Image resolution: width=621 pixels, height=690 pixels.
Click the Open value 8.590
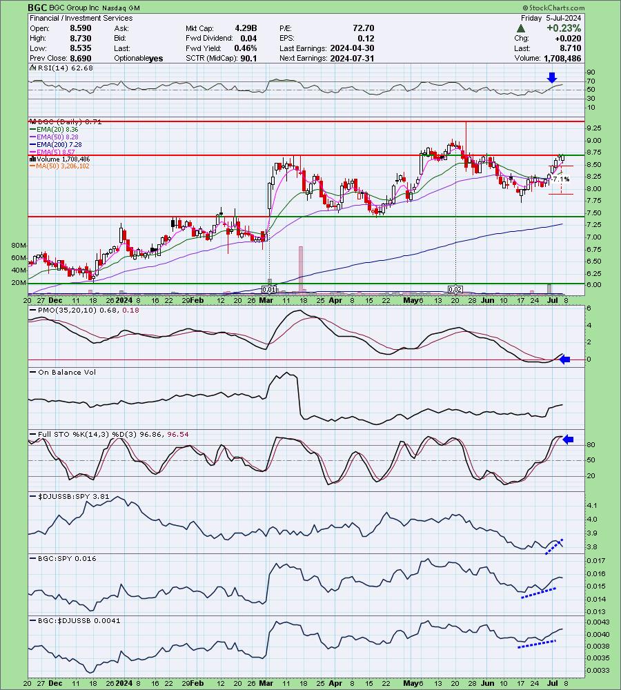pos(81,28)
